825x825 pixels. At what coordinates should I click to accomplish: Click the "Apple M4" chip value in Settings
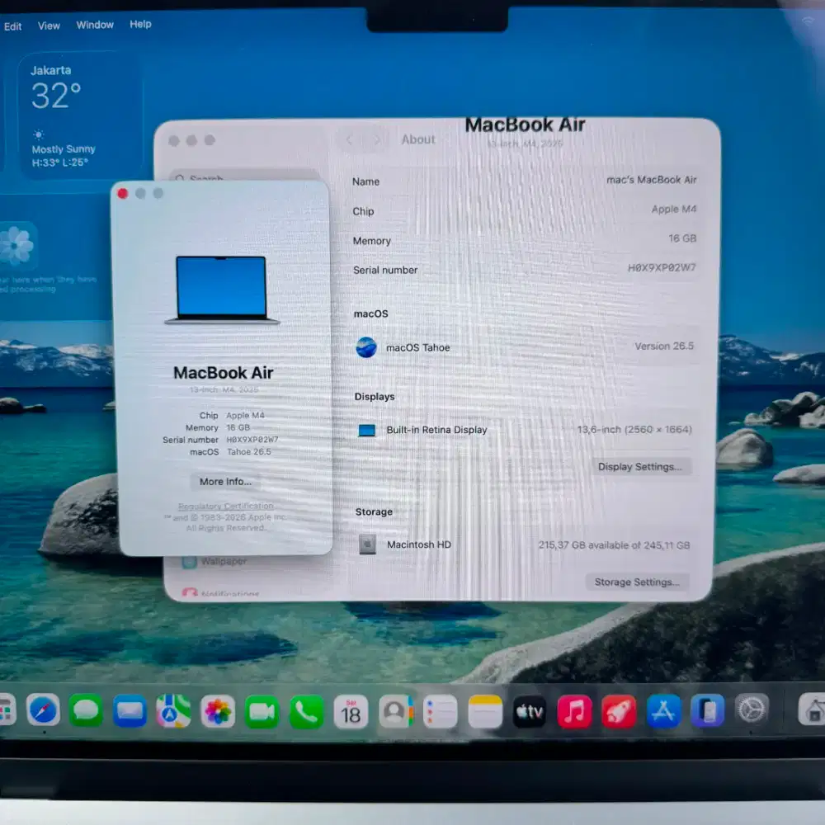coord(673,210)
